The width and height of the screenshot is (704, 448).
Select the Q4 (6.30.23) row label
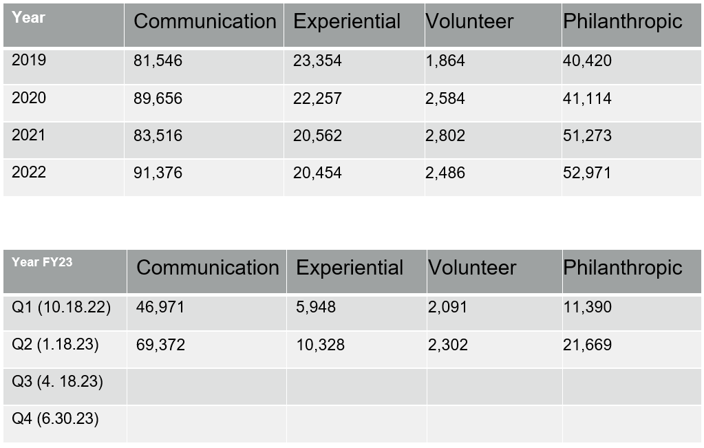(55, 418)
